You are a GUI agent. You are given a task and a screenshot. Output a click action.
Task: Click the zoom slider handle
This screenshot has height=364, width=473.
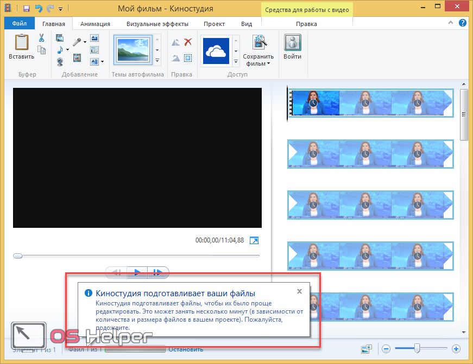click(417, 348)
